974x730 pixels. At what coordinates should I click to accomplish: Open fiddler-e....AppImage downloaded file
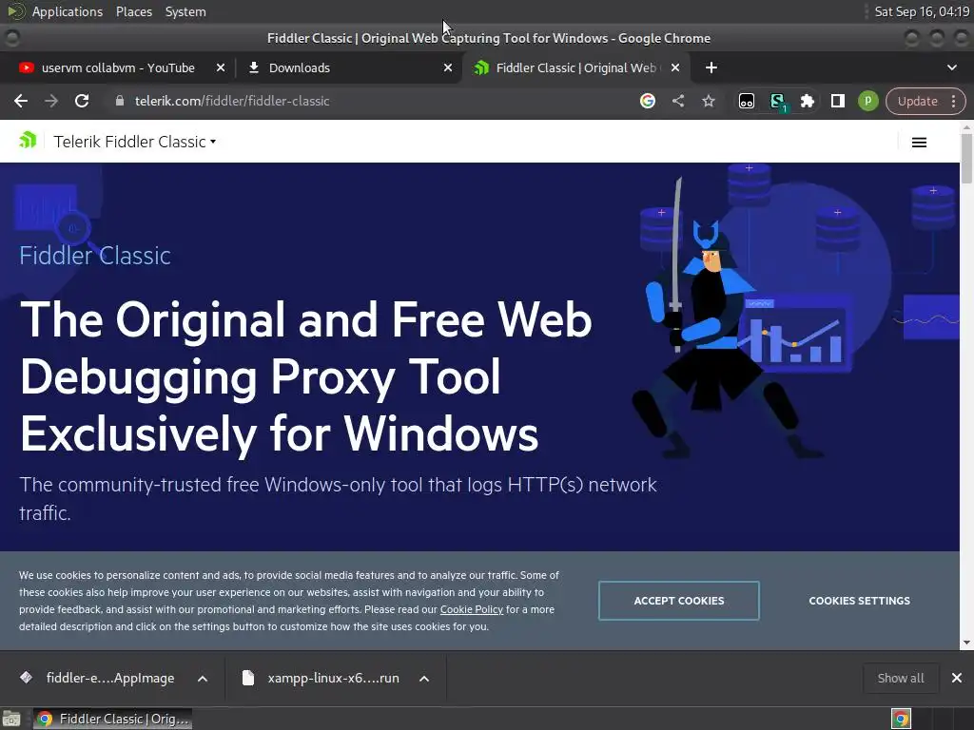coord(110,678)
